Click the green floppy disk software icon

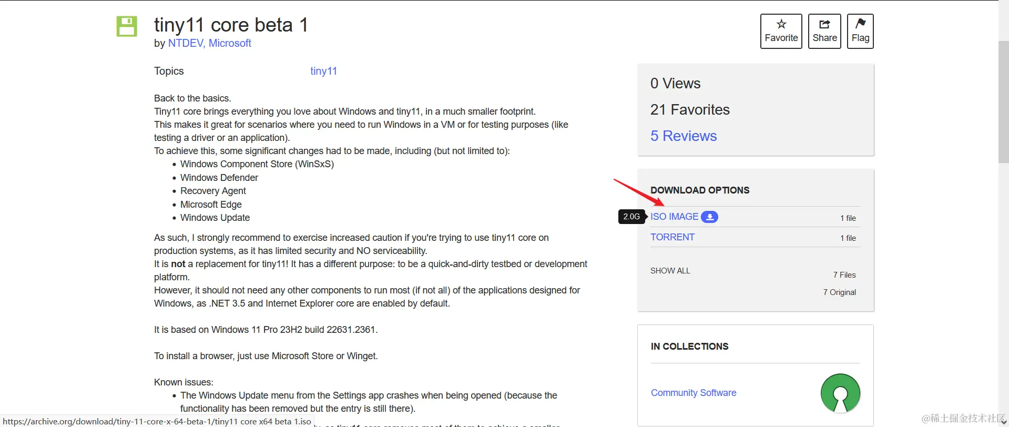[x=127, y=26]
